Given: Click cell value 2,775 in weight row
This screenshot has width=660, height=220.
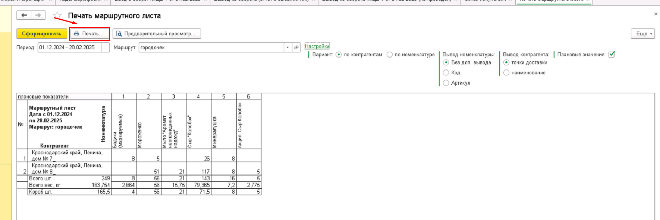Looking at the screenshot, I should tap(253, 185).
